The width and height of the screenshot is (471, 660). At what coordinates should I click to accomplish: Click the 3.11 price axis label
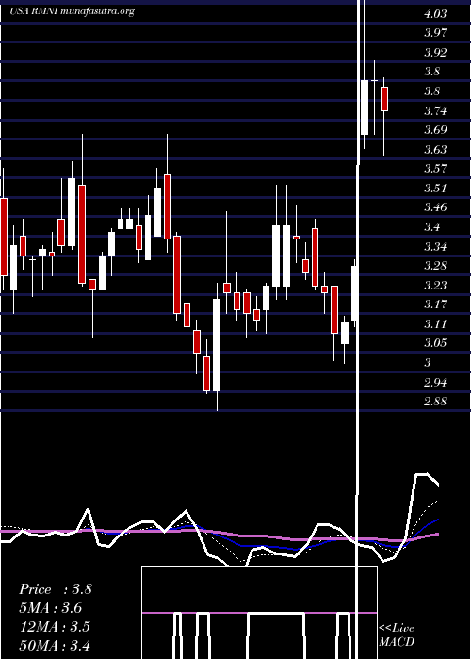pyautogui.click(x=435, y=323)
